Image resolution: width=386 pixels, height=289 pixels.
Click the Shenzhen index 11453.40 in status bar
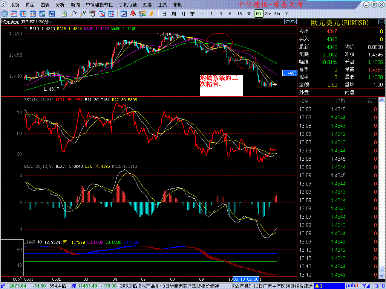pyautogui.click(x=87, y=286)
